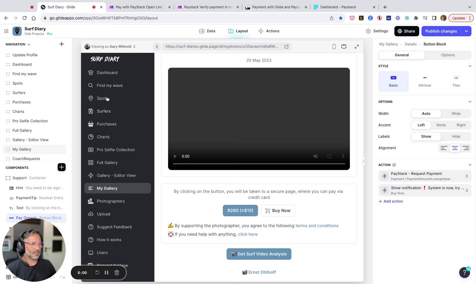Play the video in preview
Viewport: 476px width, 284px height.
(x=175, y=156)
